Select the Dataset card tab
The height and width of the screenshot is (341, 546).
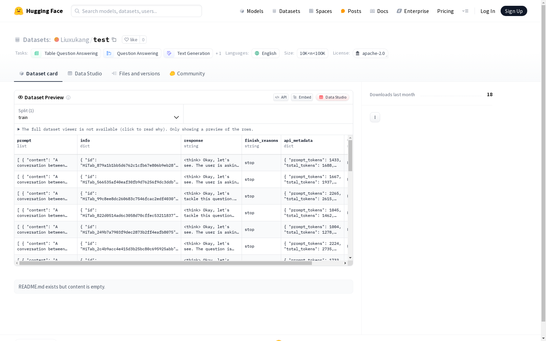(x=38, y=74)
